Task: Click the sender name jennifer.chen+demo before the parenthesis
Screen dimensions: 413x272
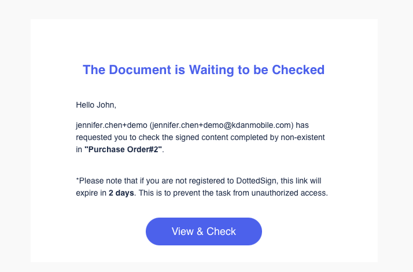Action: 112,125
